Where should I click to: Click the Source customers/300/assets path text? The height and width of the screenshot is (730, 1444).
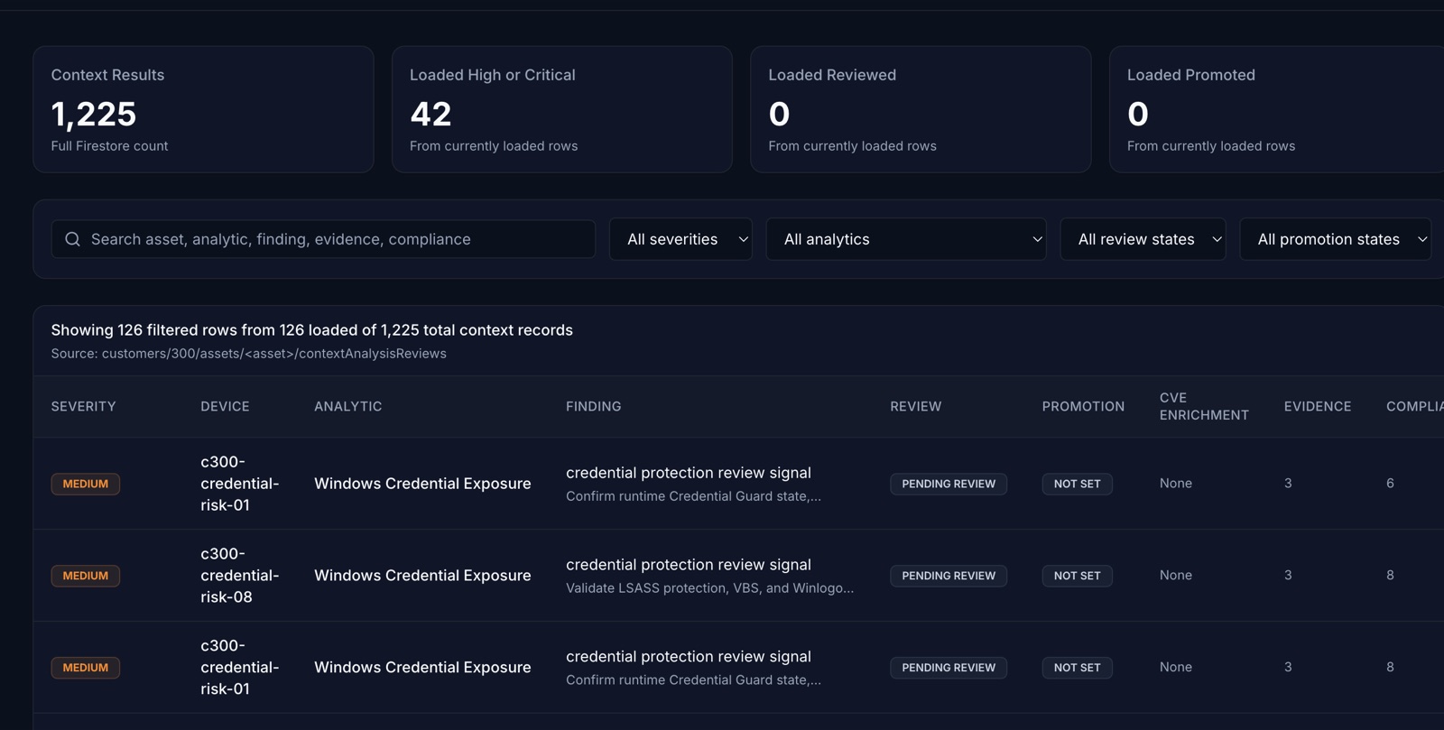click(x=248, y=354)
